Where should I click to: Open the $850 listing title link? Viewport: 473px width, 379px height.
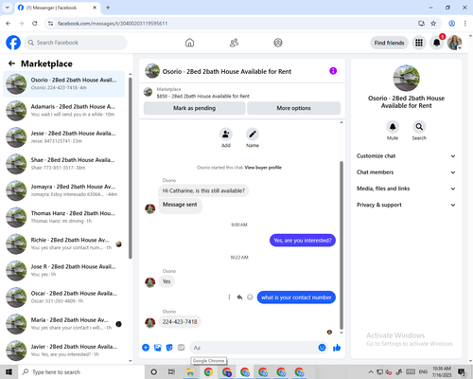pos(202,96)
